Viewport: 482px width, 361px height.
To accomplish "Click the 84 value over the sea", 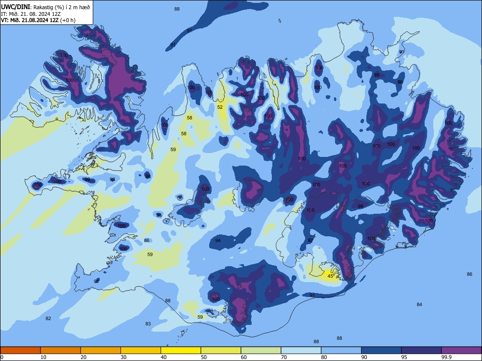I will coord(419,305).
